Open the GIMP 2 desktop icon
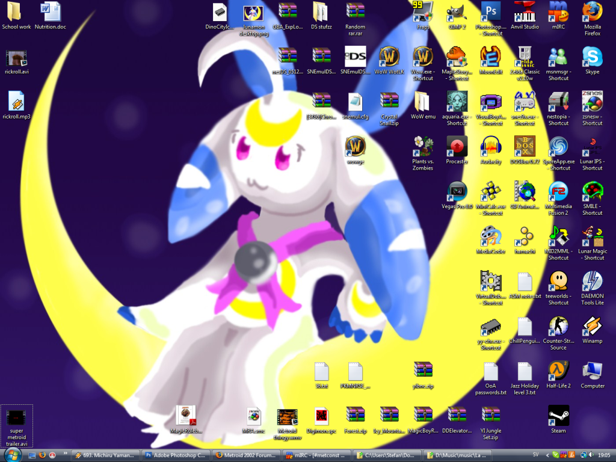The height and width of the screenshot is (462, 616). pos(457,12)
